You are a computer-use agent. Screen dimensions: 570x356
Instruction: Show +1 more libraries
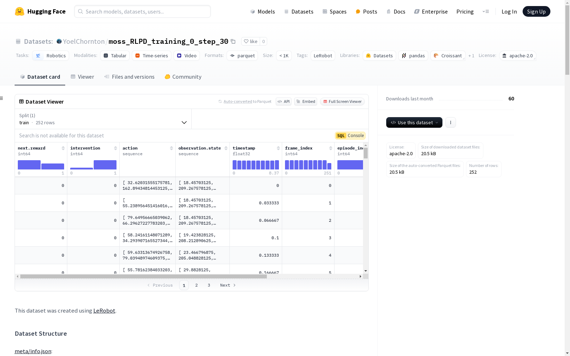coord(471,56)
